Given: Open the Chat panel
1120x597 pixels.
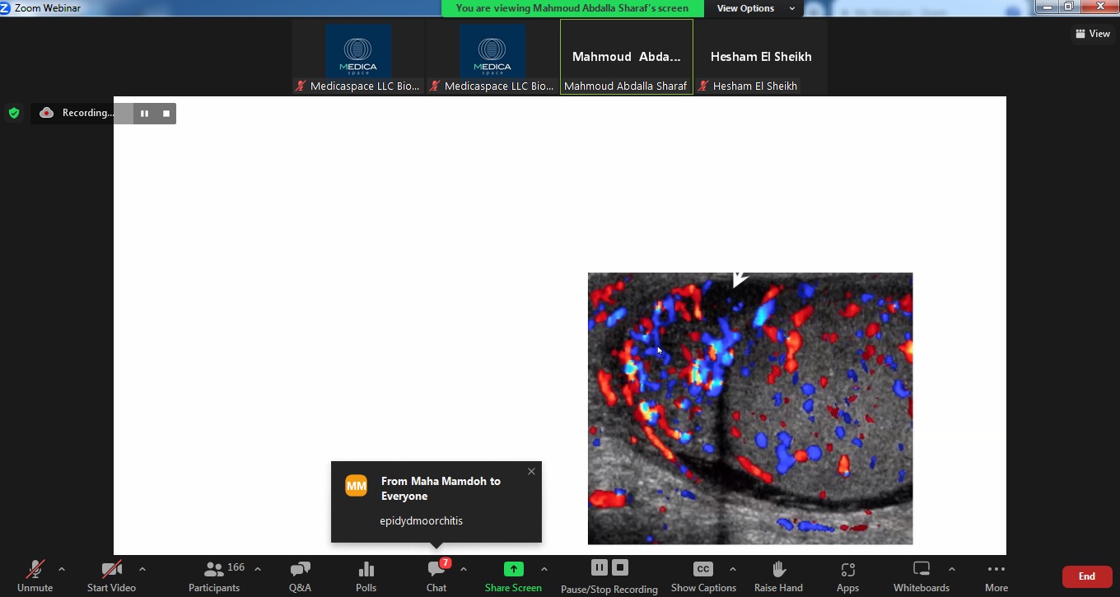Looking at the screenshot, I should point(436,575).
